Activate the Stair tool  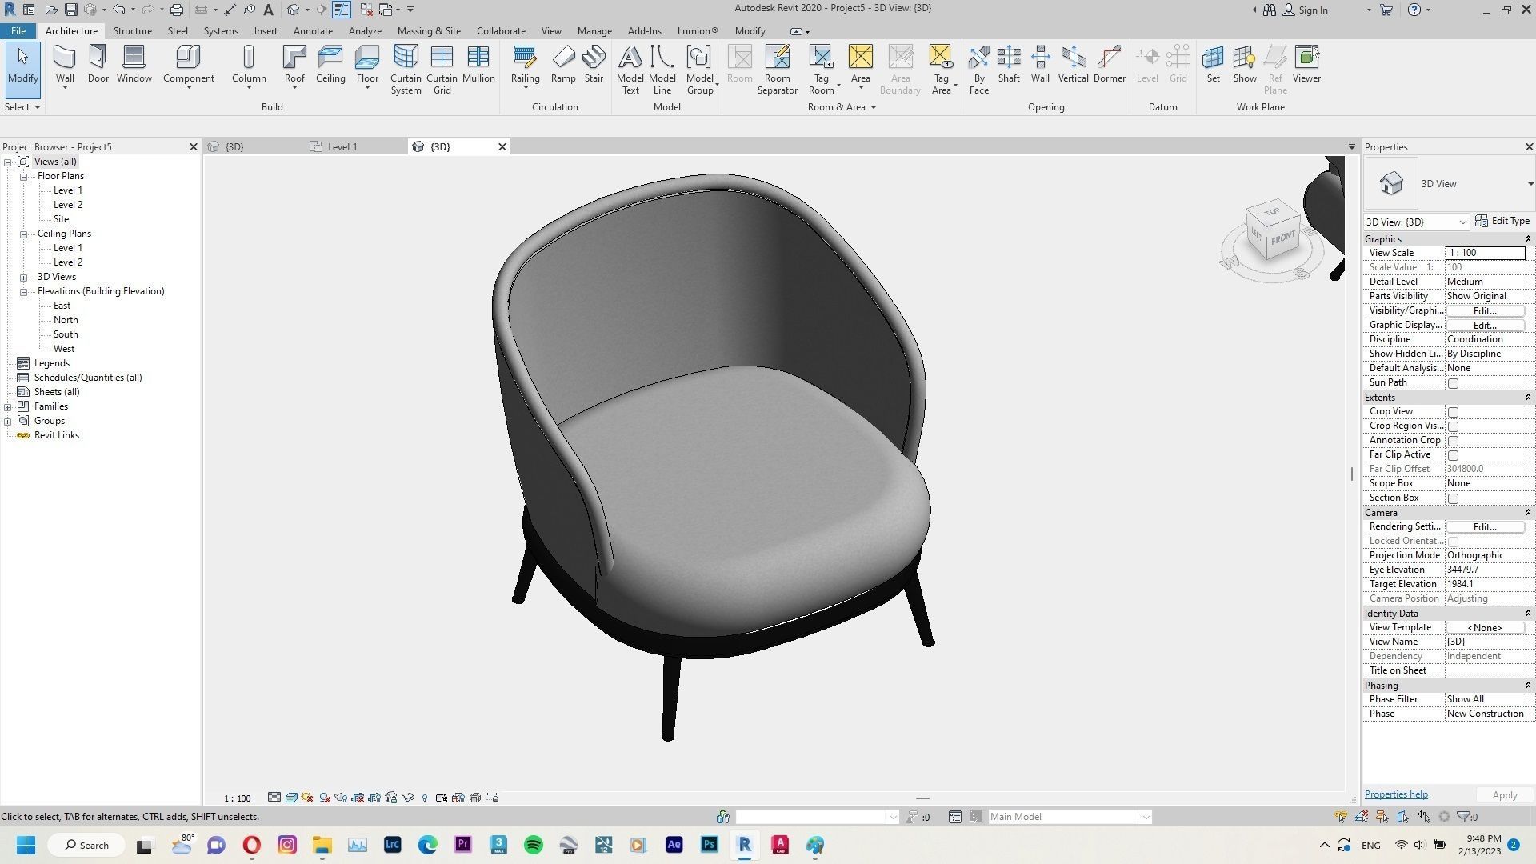[594, 64]
